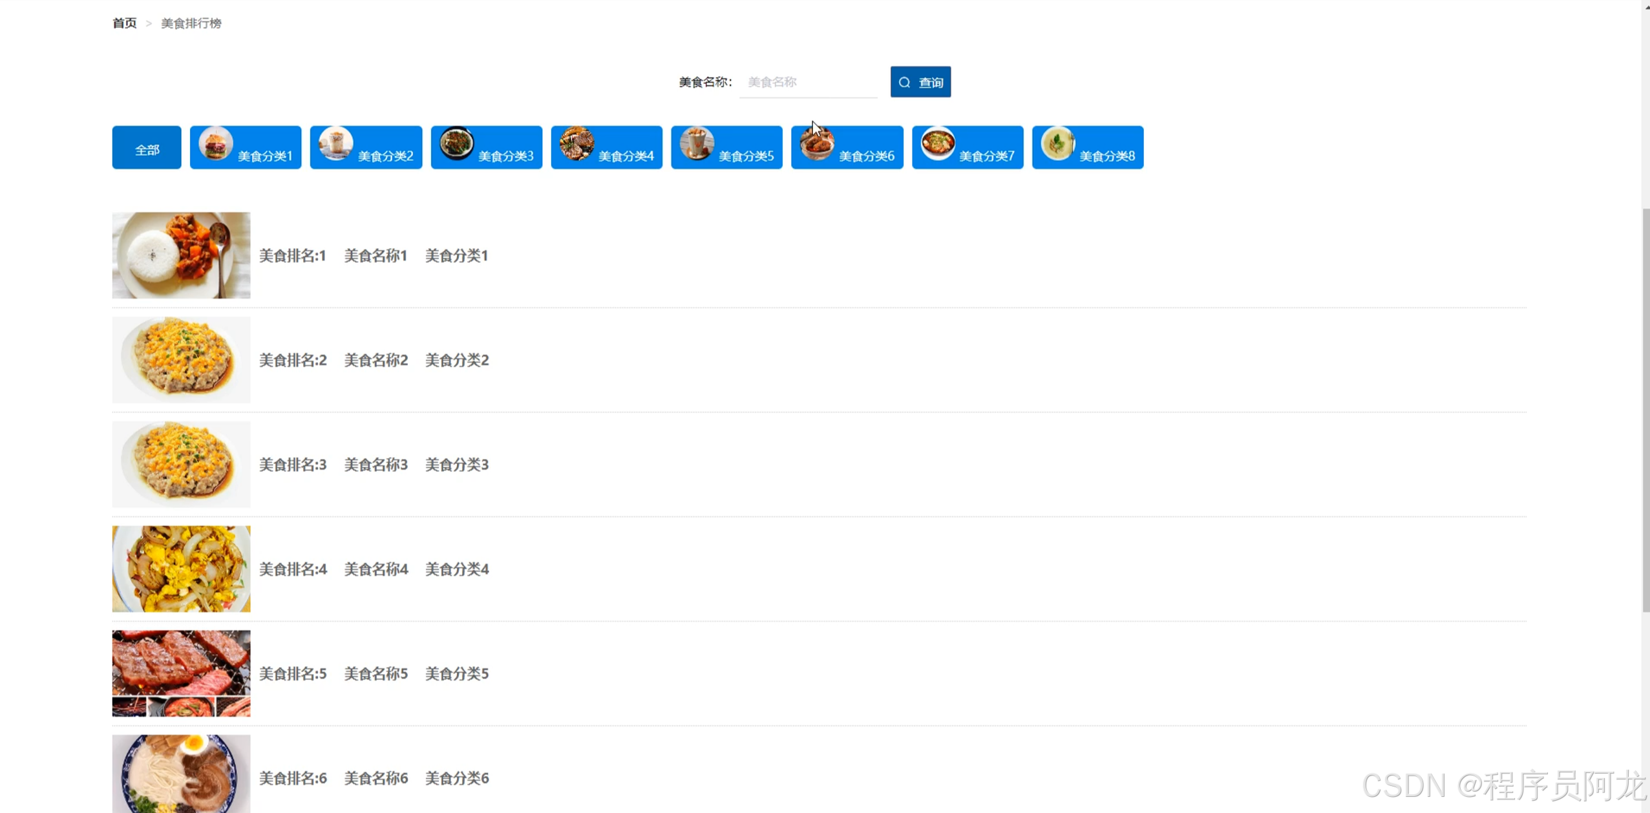Open the stir-fried egg thumbnail ranked 4

point(181,569)
